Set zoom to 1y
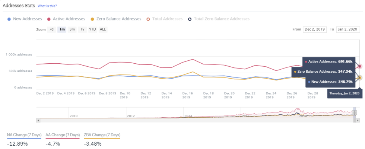 (82, 29)
